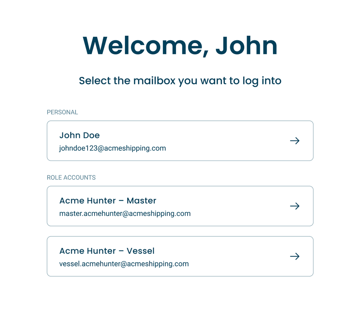Click the vessel.acmehunter@acmeshipping.com email address
Viewport: 359px width, 314px height.
[x=124, y=264]
